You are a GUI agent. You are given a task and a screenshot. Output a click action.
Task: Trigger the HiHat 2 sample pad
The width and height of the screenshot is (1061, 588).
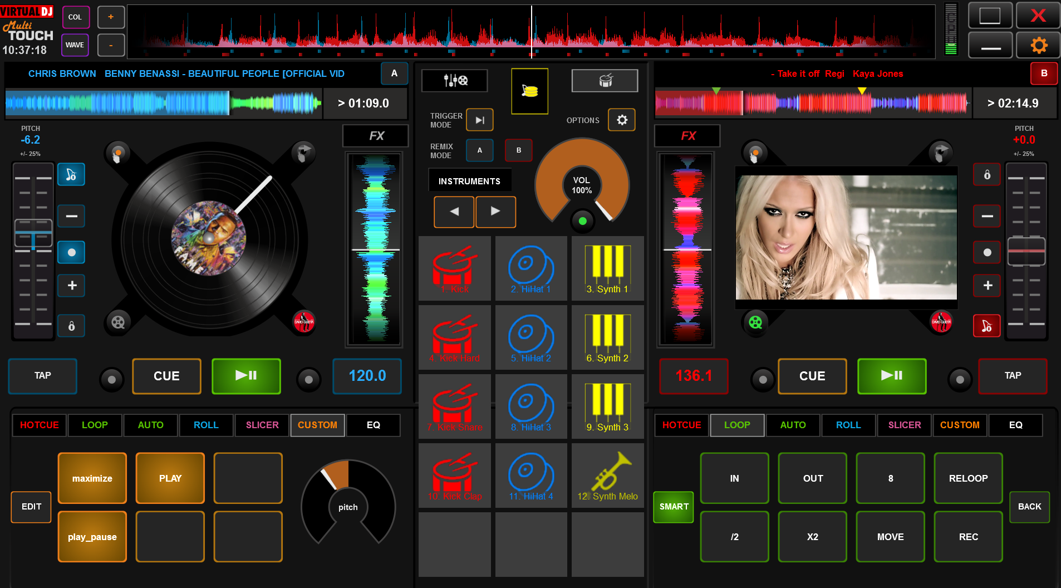[x=531, y=337]
